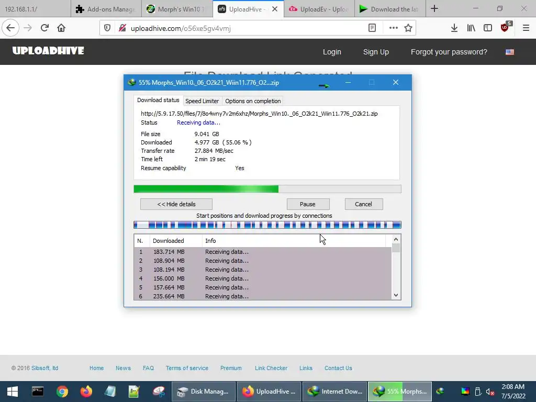This screenshot has width=536, height=402.
Task: Open Google Chrome from the taskbar
Action: [62, 392]
